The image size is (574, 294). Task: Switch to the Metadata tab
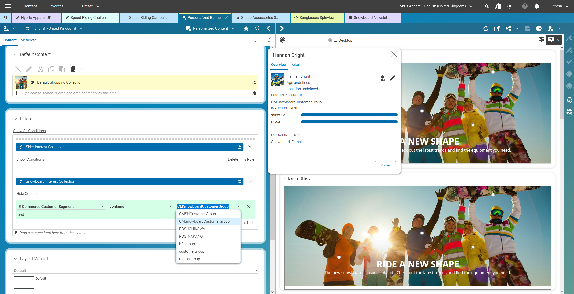pyautogui.click(x=28, y=40)
